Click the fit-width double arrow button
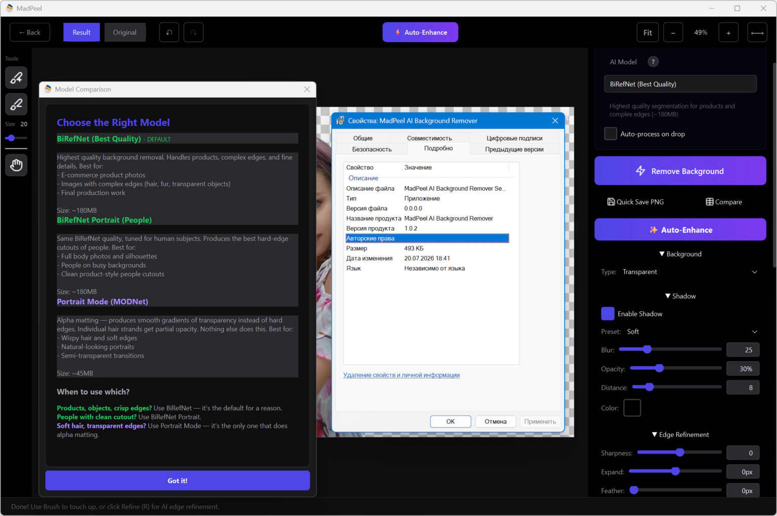 [x=757, y=32]
